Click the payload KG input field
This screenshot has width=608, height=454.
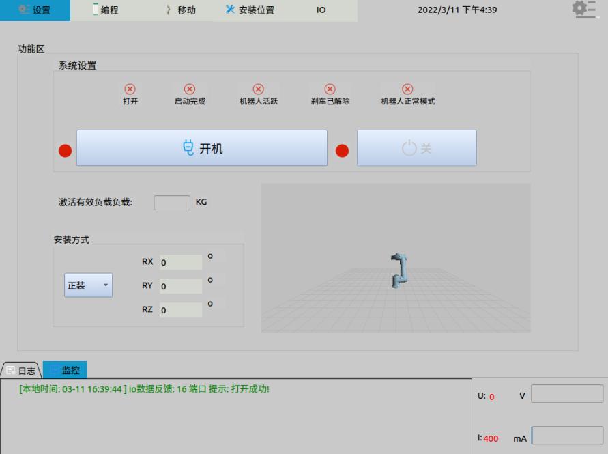tap(171, 202)
